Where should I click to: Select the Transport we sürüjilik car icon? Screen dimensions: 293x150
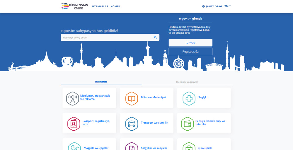132,124
